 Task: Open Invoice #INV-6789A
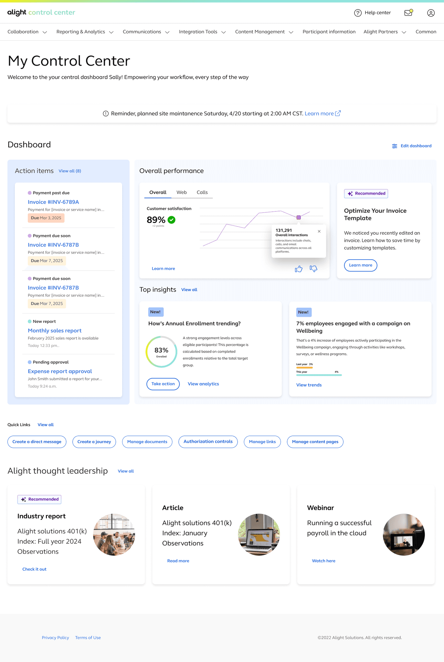(53, 202)
